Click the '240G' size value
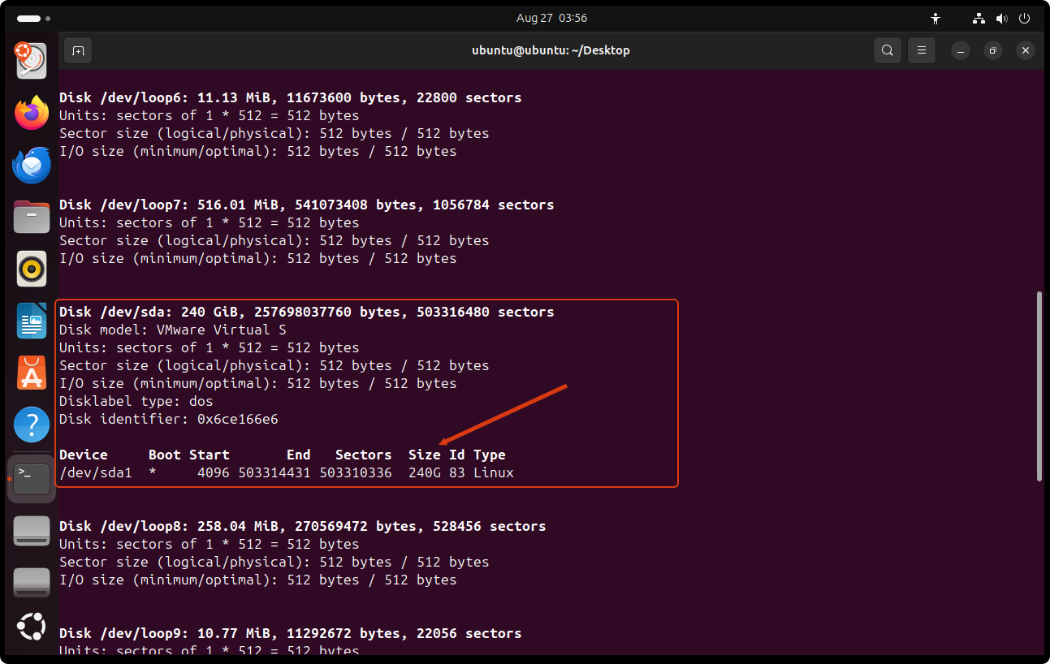Viewport: 1050px width, 664px height. pos(425,472)
